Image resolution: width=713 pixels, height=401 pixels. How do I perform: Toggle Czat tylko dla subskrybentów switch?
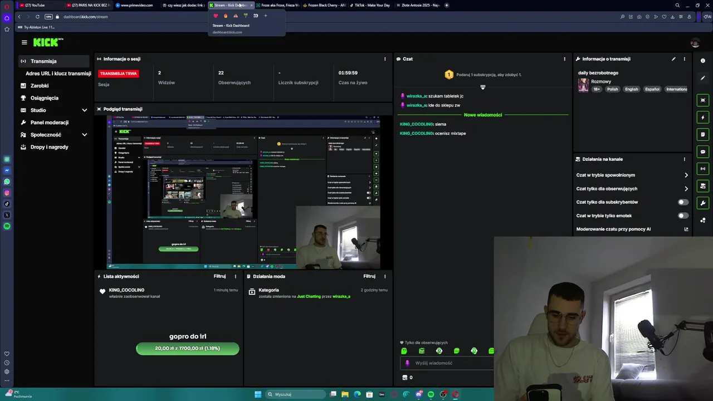[x=683, y=202]
